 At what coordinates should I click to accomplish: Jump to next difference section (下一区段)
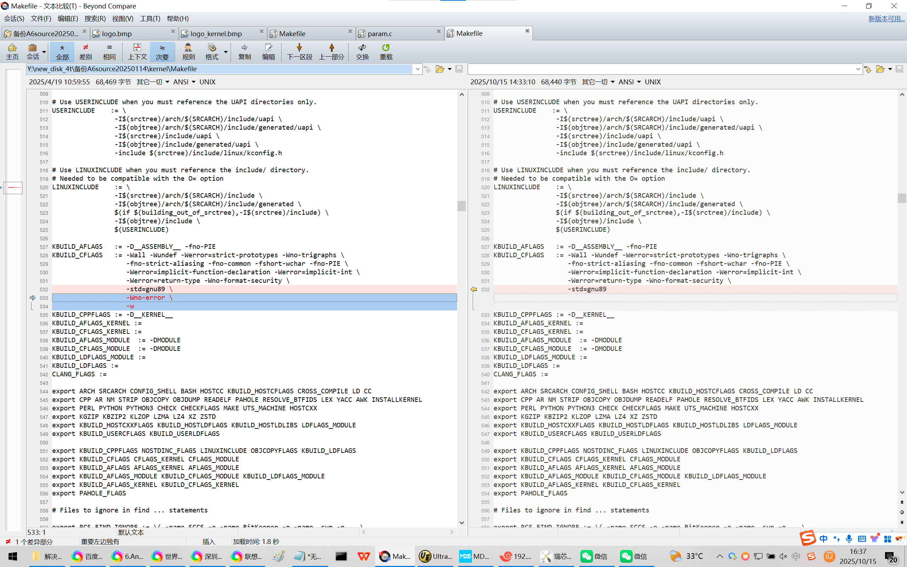299,51
